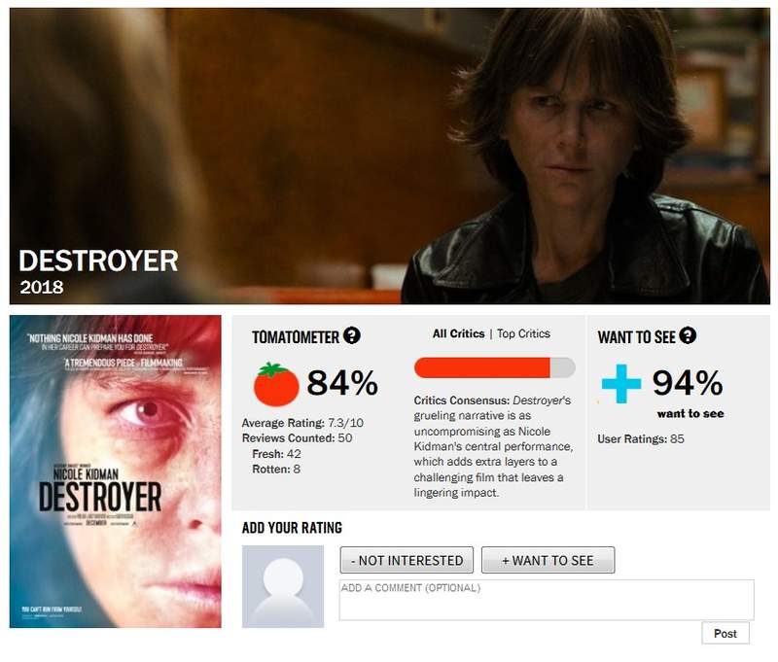Click the blue plus want-to-see icon
The height and width of the screenshot is (662, 778).
pos(621,383)
